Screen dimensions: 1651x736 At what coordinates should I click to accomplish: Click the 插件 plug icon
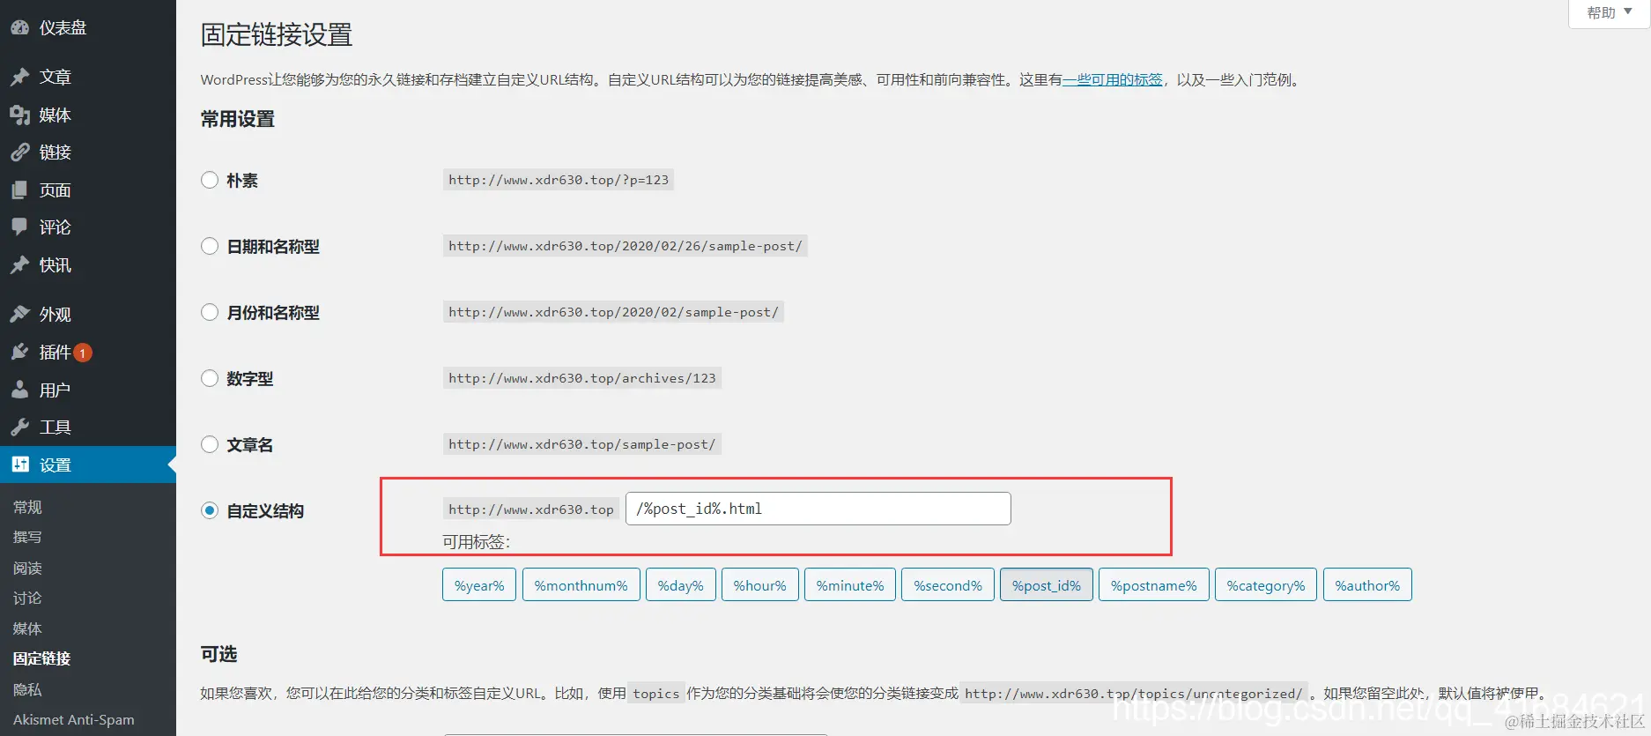tap(19, 353)
